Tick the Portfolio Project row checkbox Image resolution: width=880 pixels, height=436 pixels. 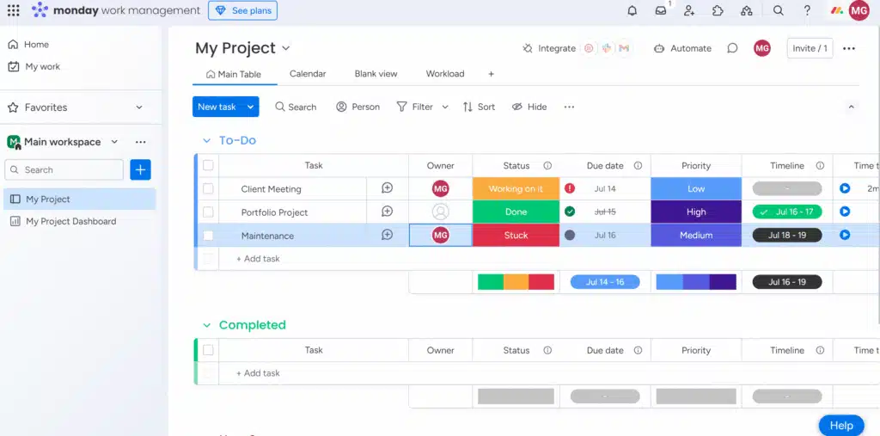208,212
